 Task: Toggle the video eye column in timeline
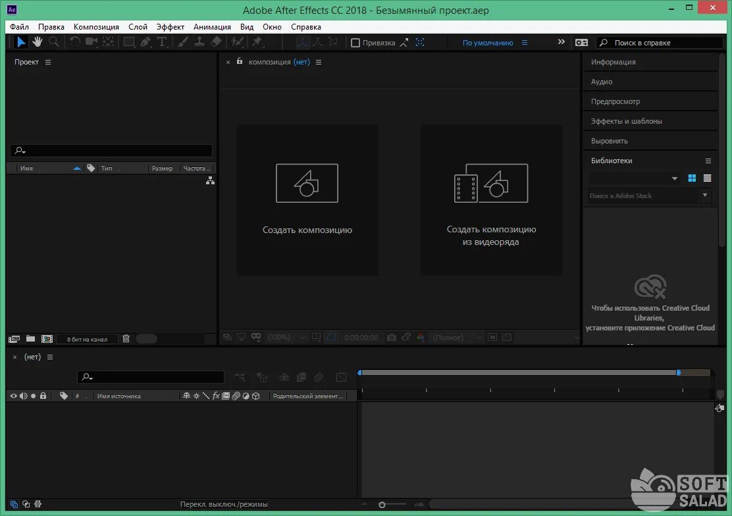(x=14, y=396)
